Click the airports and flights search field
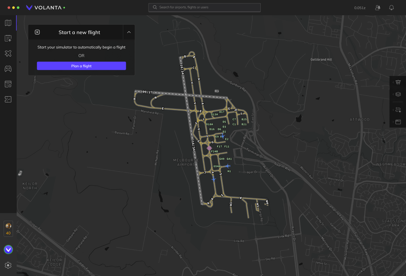406x276 pixels. 204,7
